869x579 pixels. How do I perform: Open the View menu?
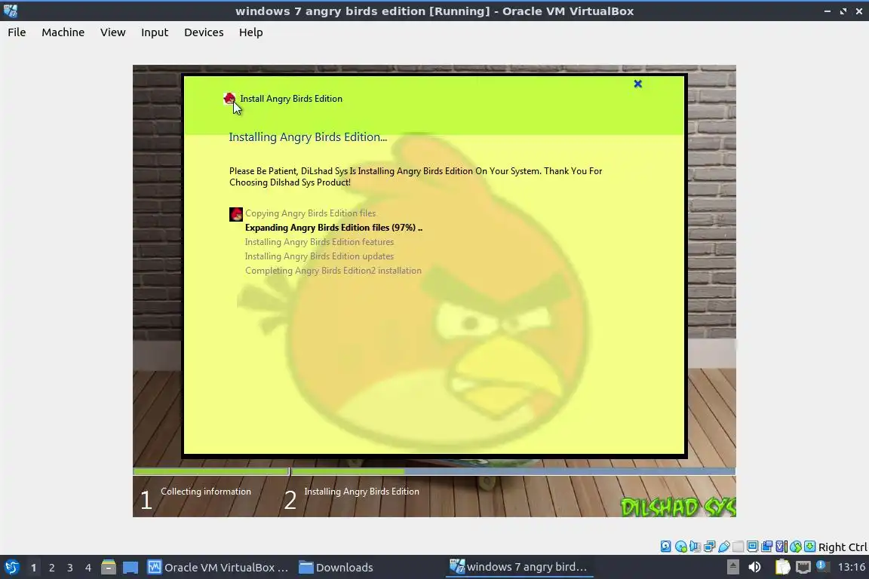(x=112, y=32)
